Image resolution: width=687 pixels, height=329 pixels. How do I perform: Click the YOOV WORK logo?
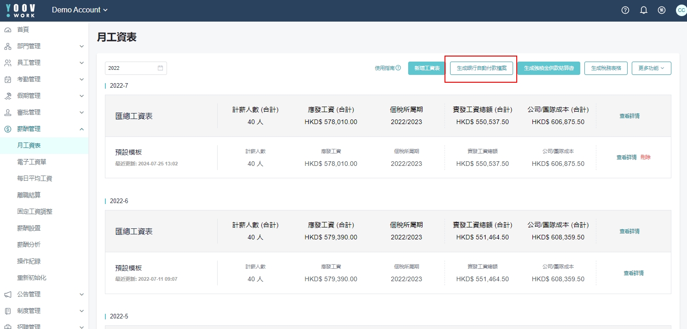pos(21,10)
